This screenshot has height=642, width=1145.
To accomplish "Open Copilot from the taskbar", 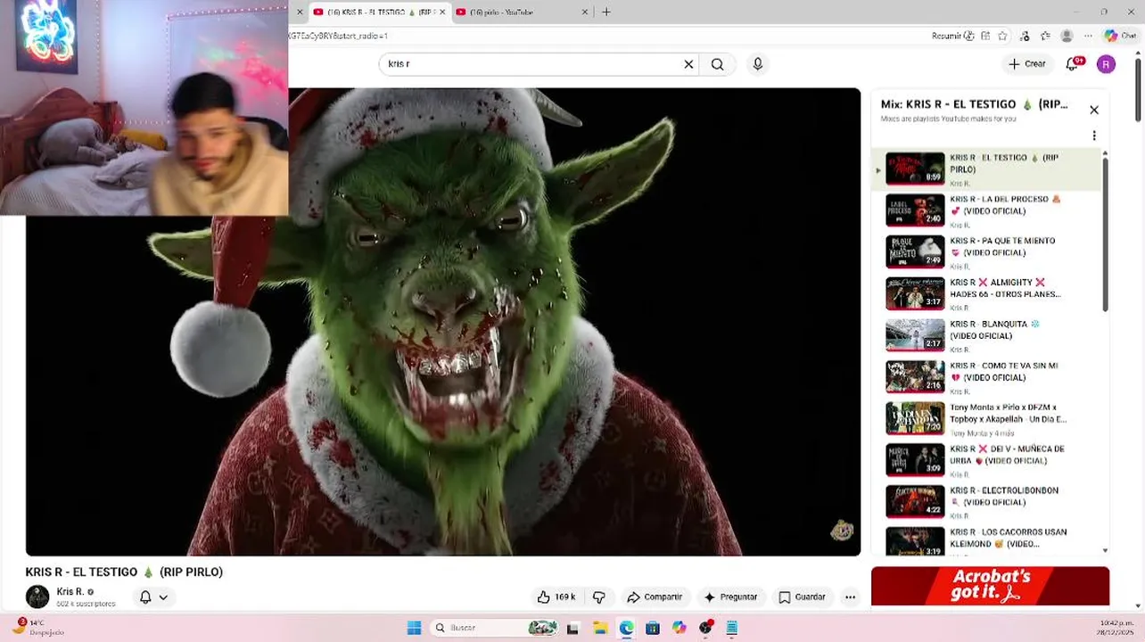I will (680, 628).
